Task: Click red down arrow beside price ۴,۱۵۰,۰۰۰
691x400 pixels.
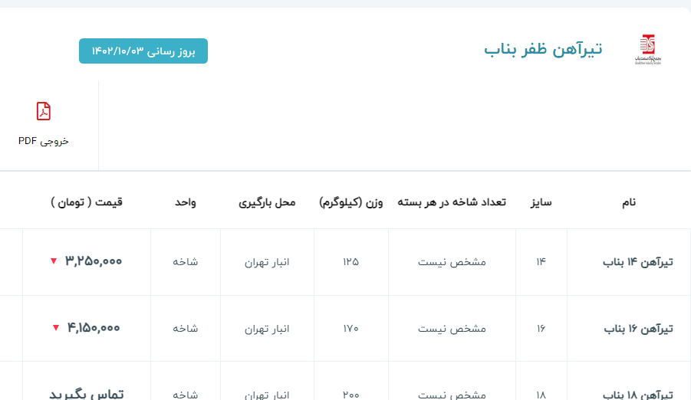Action: 55,328
